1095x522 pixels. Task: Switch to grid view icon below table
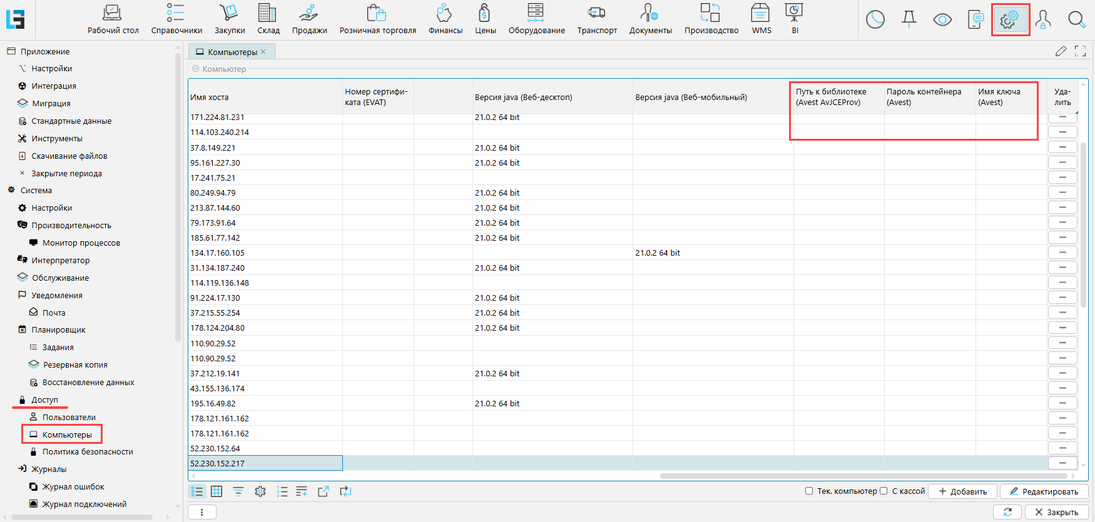[x=216, y=491]
